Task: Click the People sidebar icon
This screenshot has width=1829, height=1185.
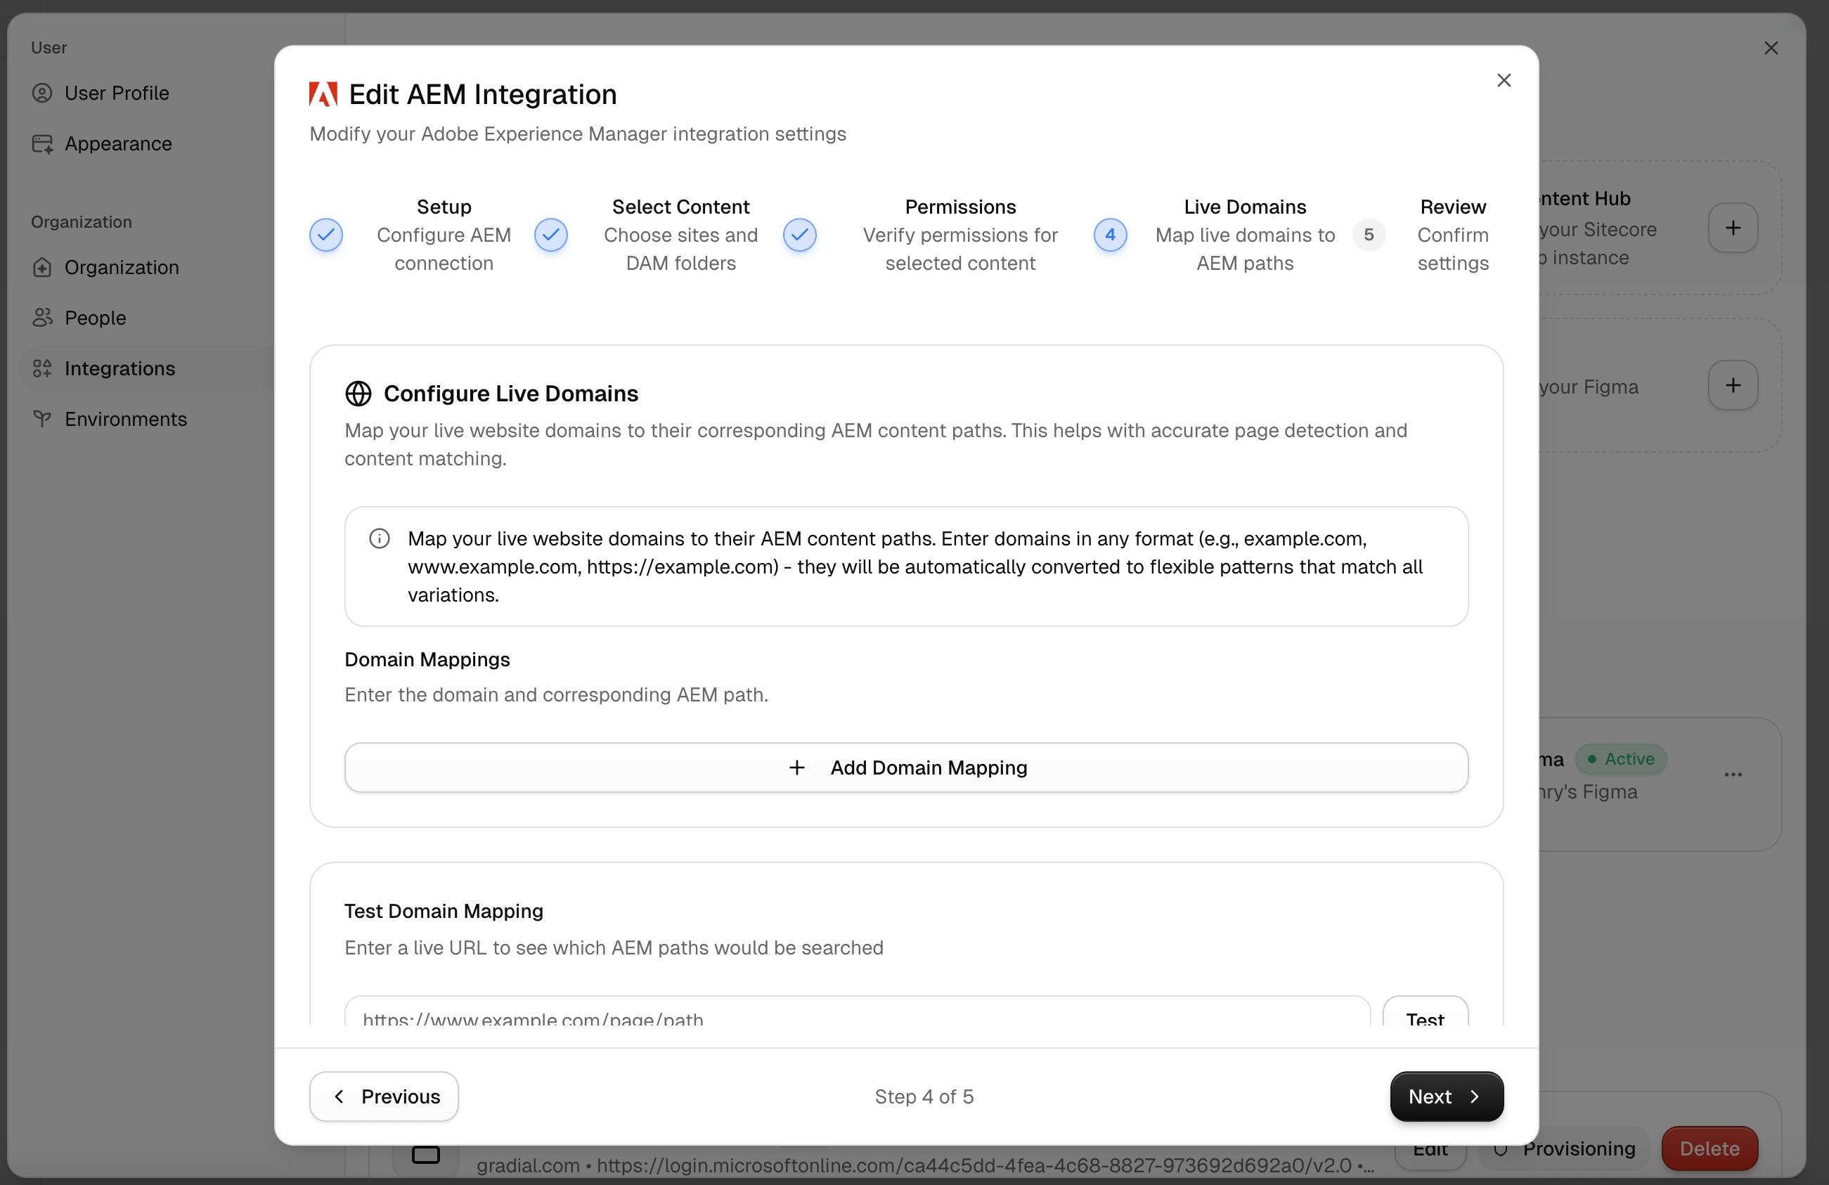Action: (42, 318)
